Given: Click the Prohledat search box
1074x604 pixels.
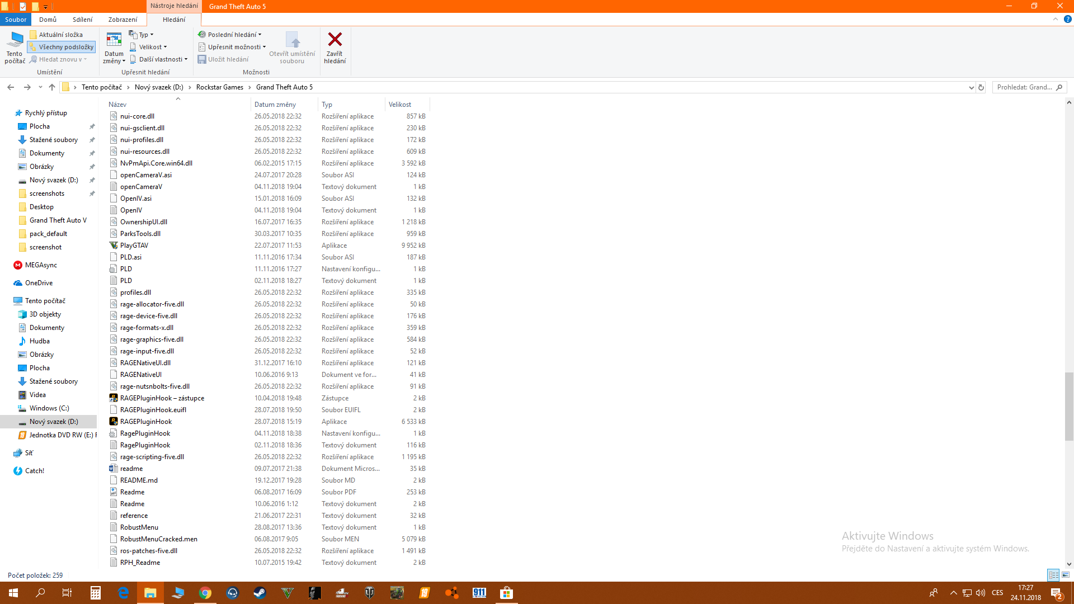Looking at the screenshot, I should pos(1025,87).
